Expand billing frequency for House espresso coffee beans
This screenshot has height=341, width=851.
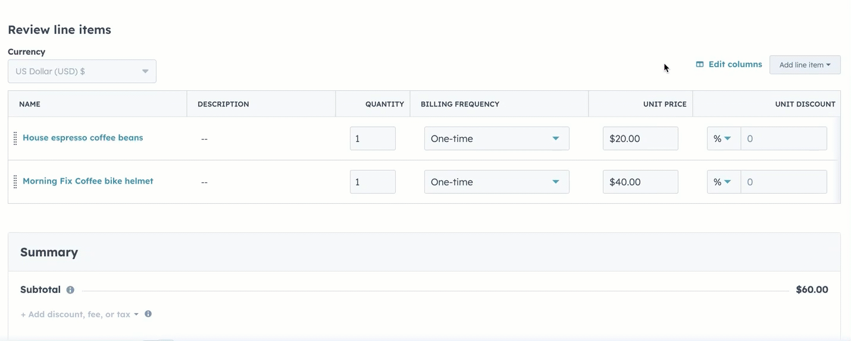click(x=496, y=138)
